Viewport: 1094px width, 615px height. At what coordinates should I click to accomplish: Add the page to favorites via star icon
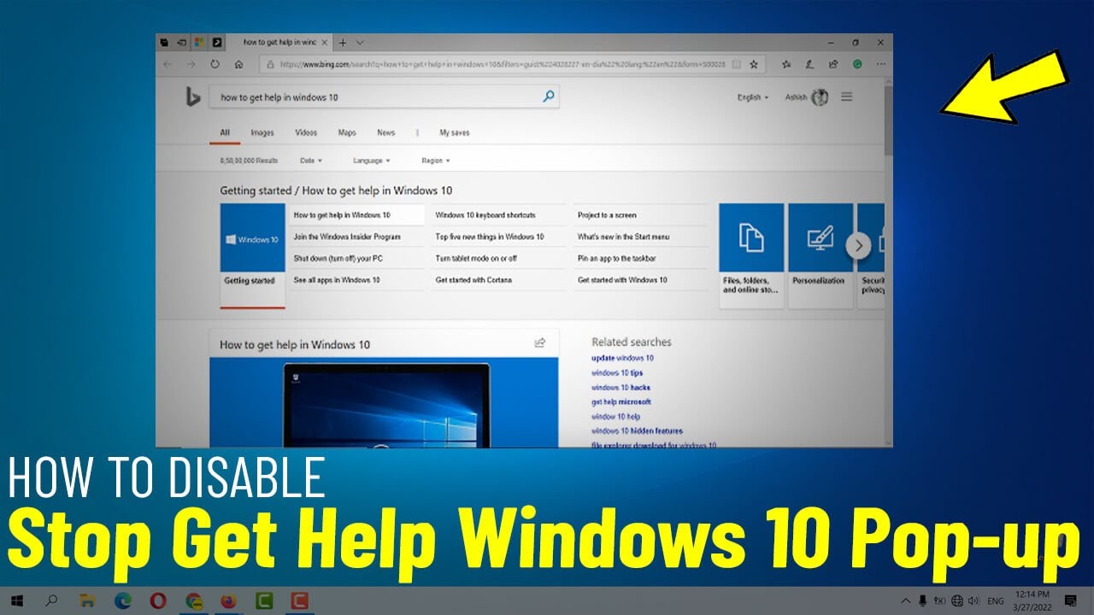(753, 63)
